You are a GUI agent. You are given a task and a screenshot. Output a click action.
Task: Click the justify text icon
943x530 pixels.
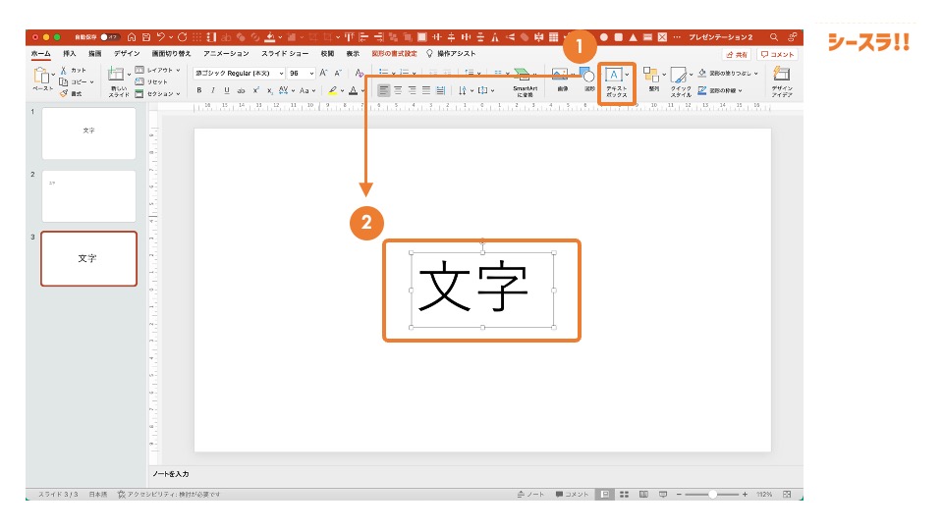[x=426, y=90]
